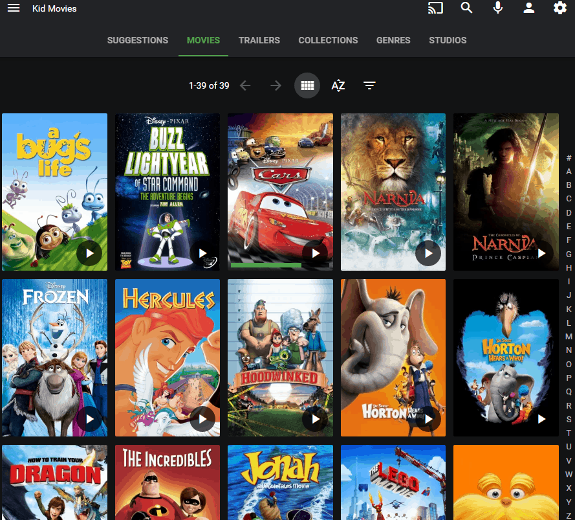Jump to letter N in alphabet picker
The width and height of the screenshot is (575, 520).
click(x=569, y=350)
